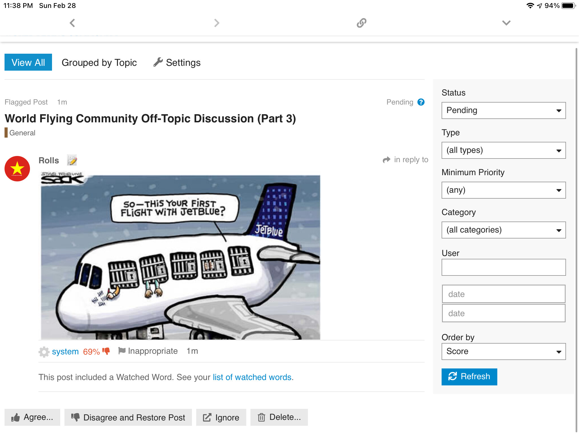Click the post edit history pencil icon
Image resolution: width=579 pixels, height=434 pixels.
coord(72,160)
